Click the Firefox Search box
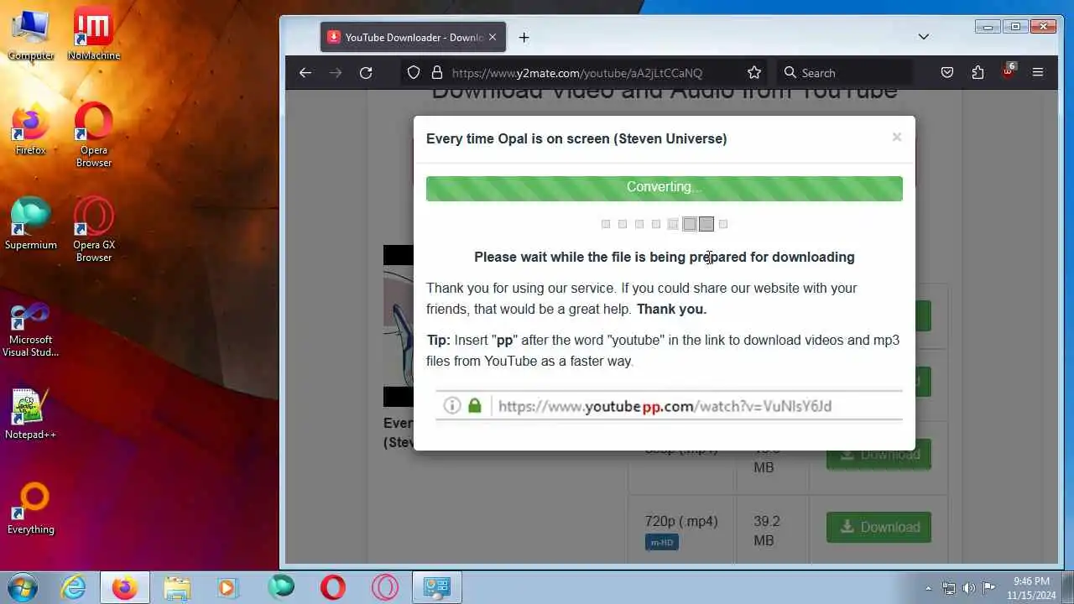Screen dimensions: 1074x604 (x=844, y=73)
